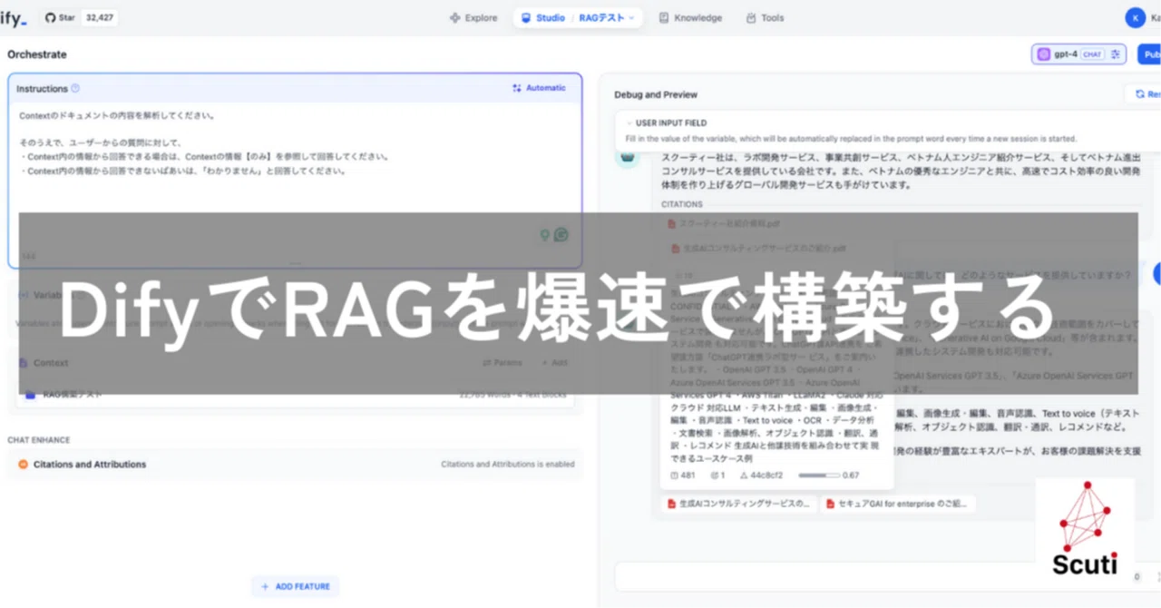Click the Debug and Preview heading
Screen dimensions: 1161x608
click(656, 94)
